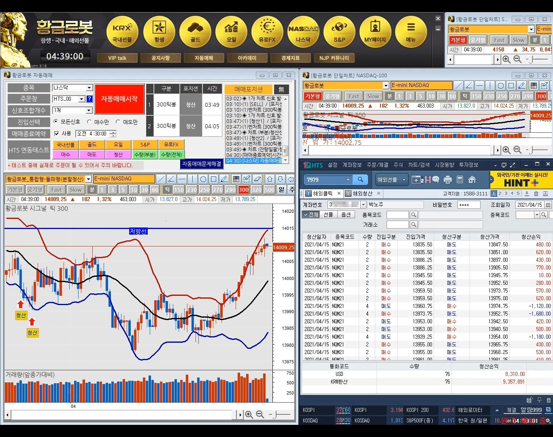Select the circle drawing tool in main chart
This screenshot has width=553, height=437.
[x=203, y=179]
